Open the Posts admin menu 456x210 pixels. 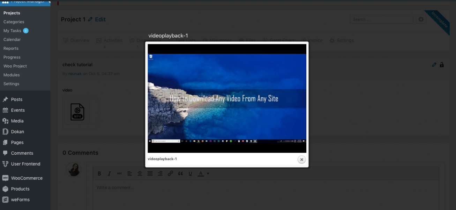[x=16, y=99]
